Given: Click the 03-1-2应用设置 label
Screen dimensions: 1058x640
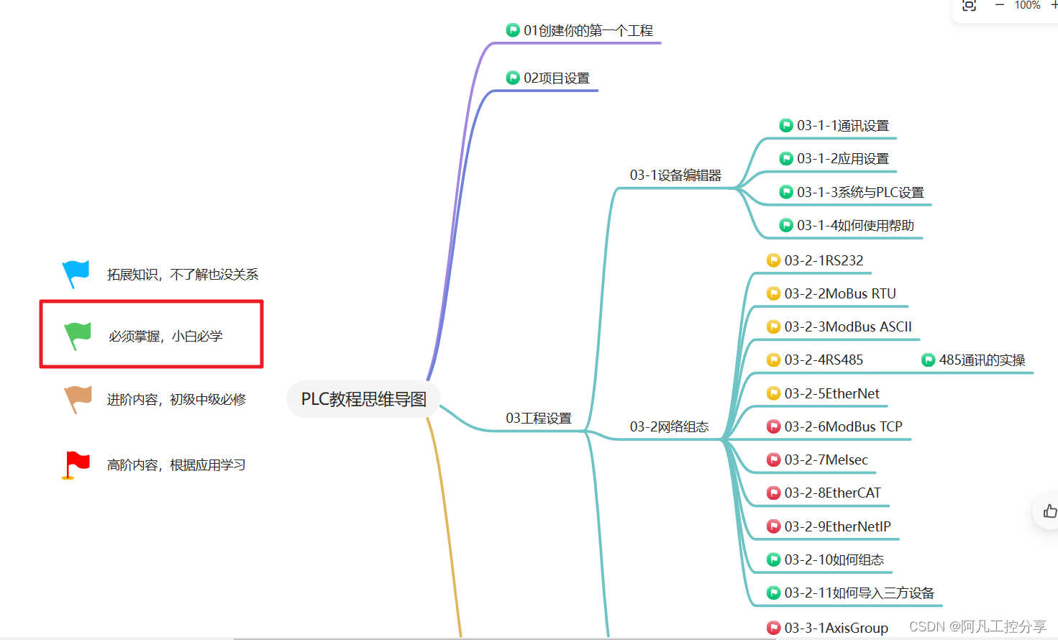Looking at the screenshot, I should pyautogui.click(x=843, y=159).
